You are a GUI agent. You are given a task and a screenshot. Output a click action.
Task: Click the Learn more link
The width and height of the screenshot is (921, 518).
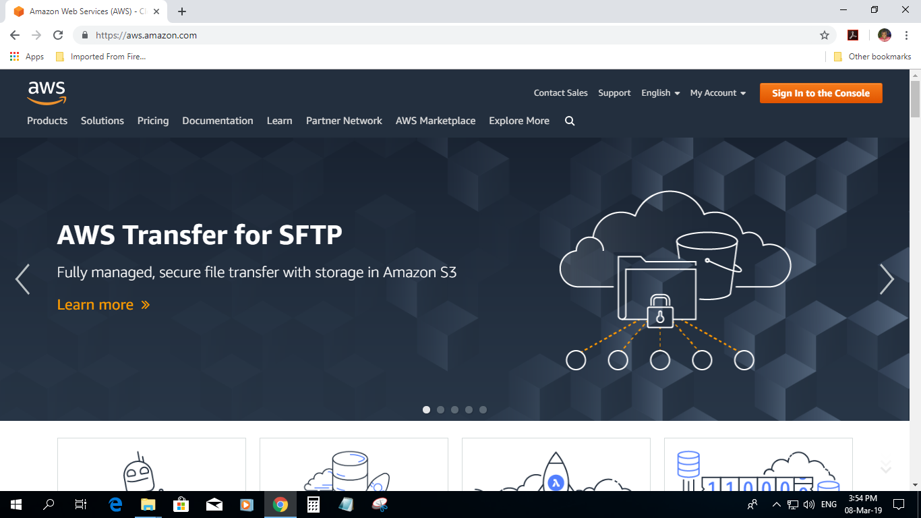pos(103,305)
